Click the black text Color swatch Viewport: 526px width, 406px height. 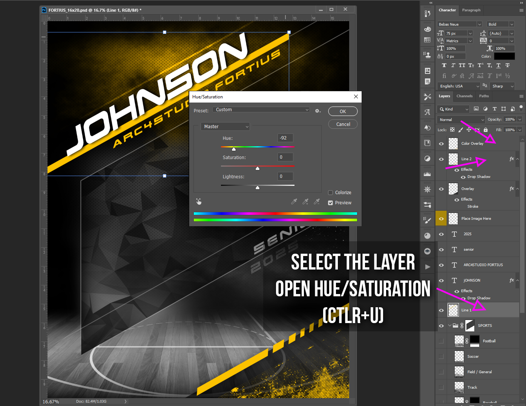[504, 56]
